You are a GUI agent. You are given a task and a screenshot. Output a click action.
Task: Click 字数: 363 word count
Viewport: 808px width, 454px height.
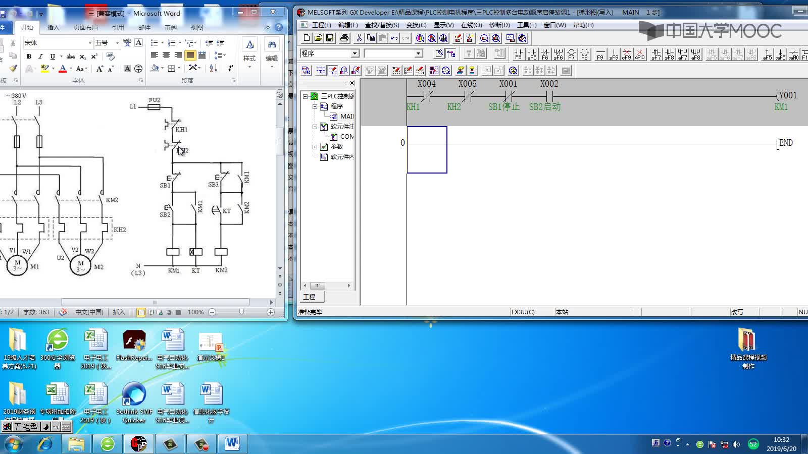click(36, 312)
